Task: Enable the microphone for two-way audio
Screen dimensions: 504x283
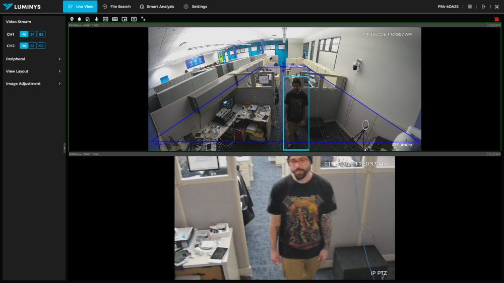Action: click(x=96, y=19)
